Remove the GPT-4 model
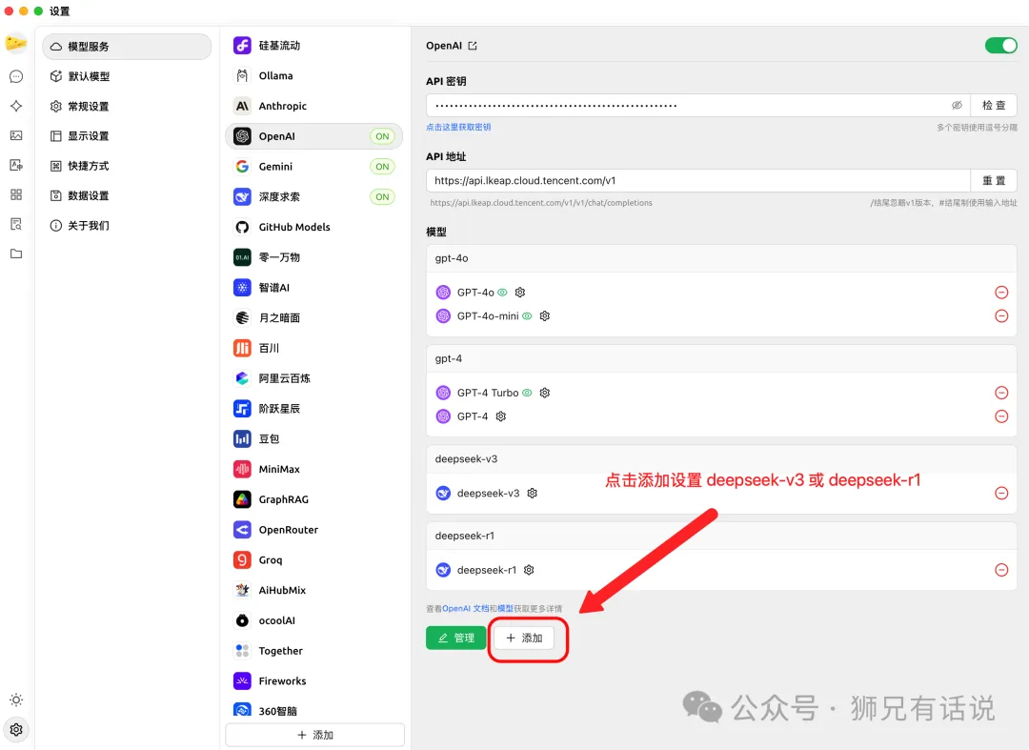Image resolution: width=1029 pixels, height=750 pixels. [x=1001, y=416]
